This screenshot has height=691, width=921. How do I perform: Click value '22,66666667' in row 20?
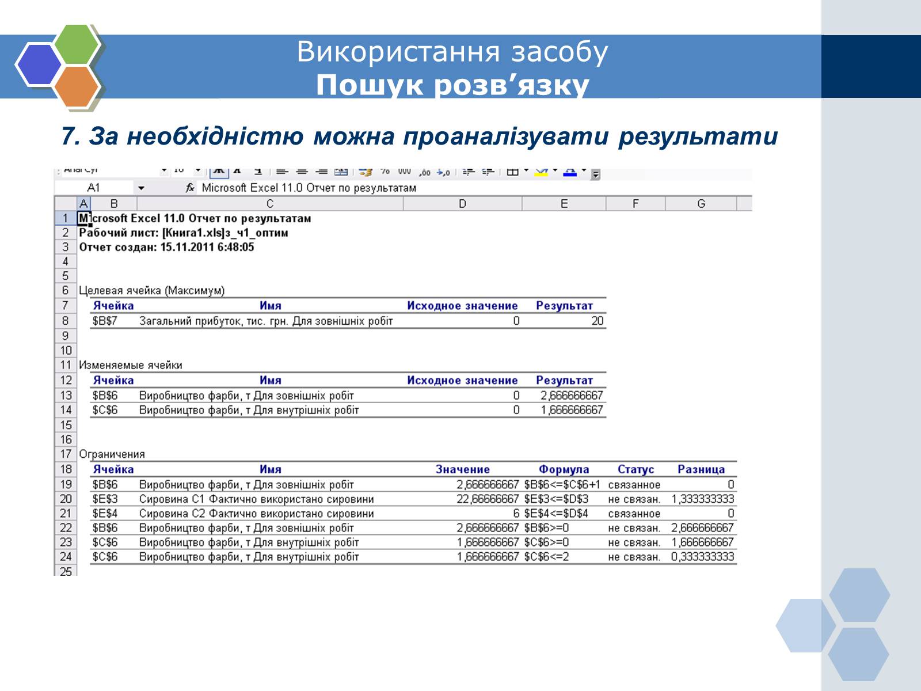488,499
